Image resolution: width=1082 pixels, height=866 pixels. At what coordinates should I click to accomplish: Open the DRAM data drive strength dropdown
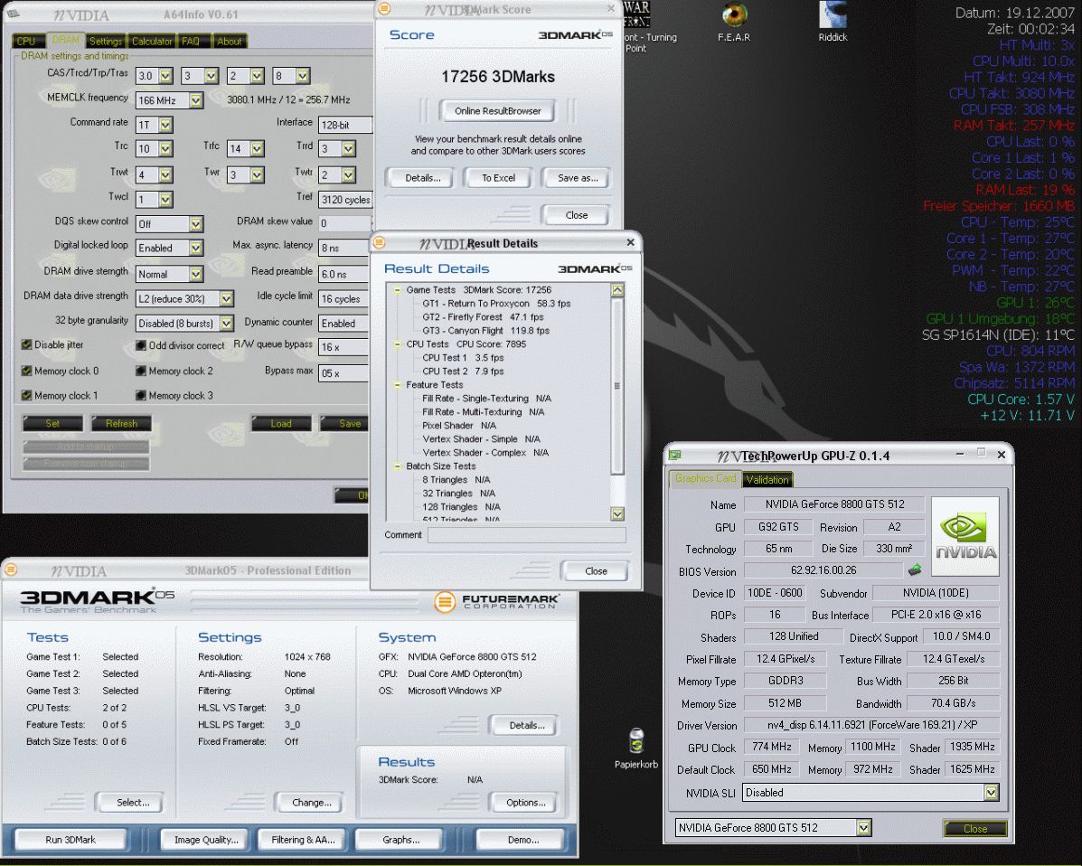[x=226, y=299]
